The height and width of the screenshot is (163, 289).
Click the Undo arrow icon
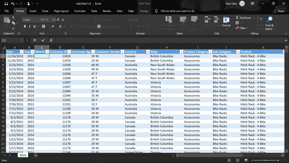pyautogui.click(x=13, y=4)
